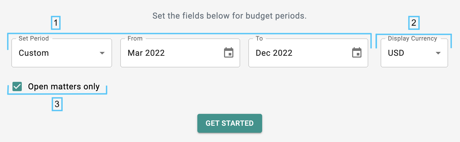Viewport: 460px width, 142px height.
Task: Click the From field label
Action: click(135, 38)
